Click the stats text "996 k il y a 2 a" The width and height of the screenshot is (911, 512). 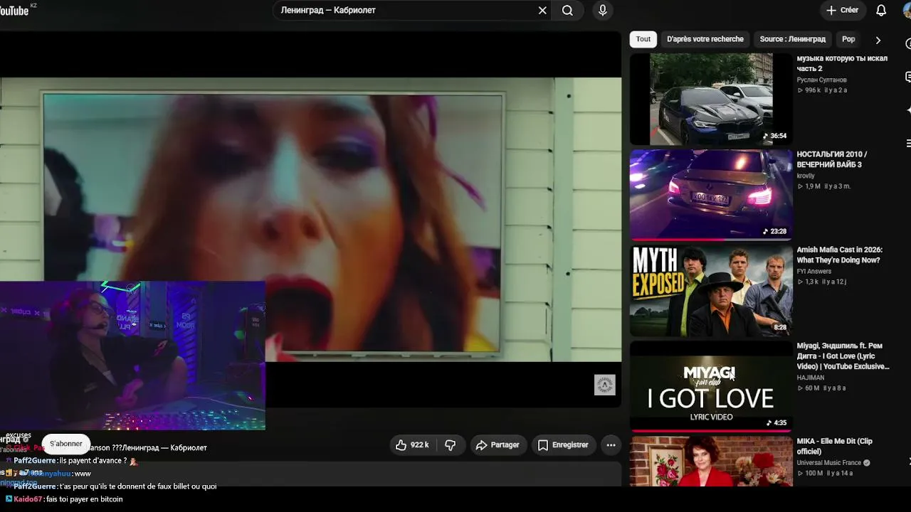coord(822,90)
